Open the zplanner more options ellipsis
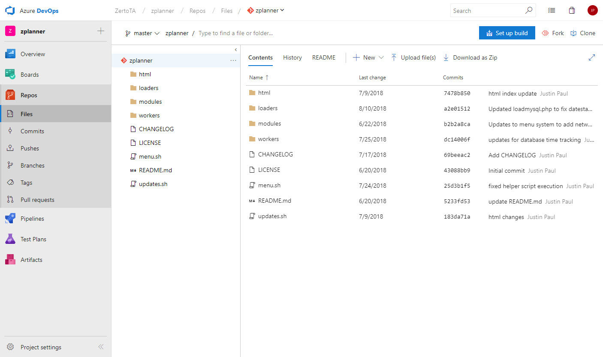 (x=233, y=60)
